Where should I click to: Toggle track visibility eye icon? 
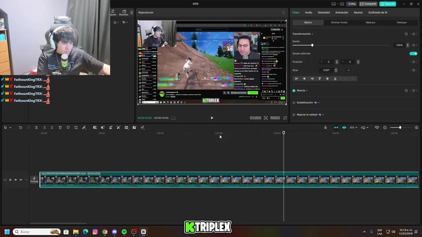point(15,180)
